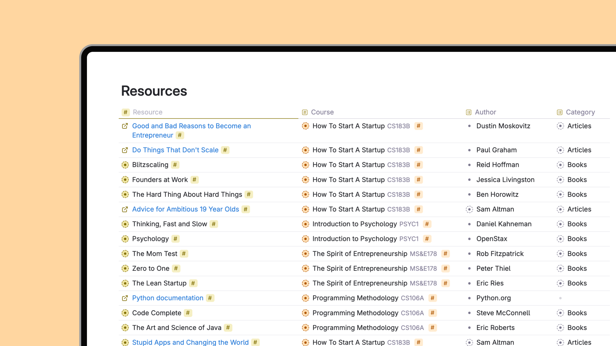
Task: Open the Good and Bad Reasons to Become an Entrepreneur link
Action: (192, 131)
